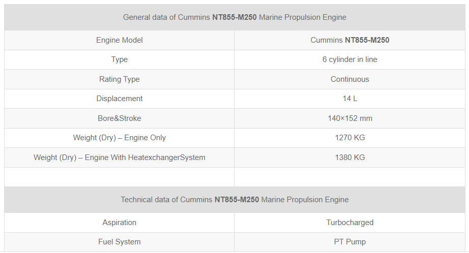Click the 6 cylinder in line value
469x253 pixels.
tap(350, 59)
